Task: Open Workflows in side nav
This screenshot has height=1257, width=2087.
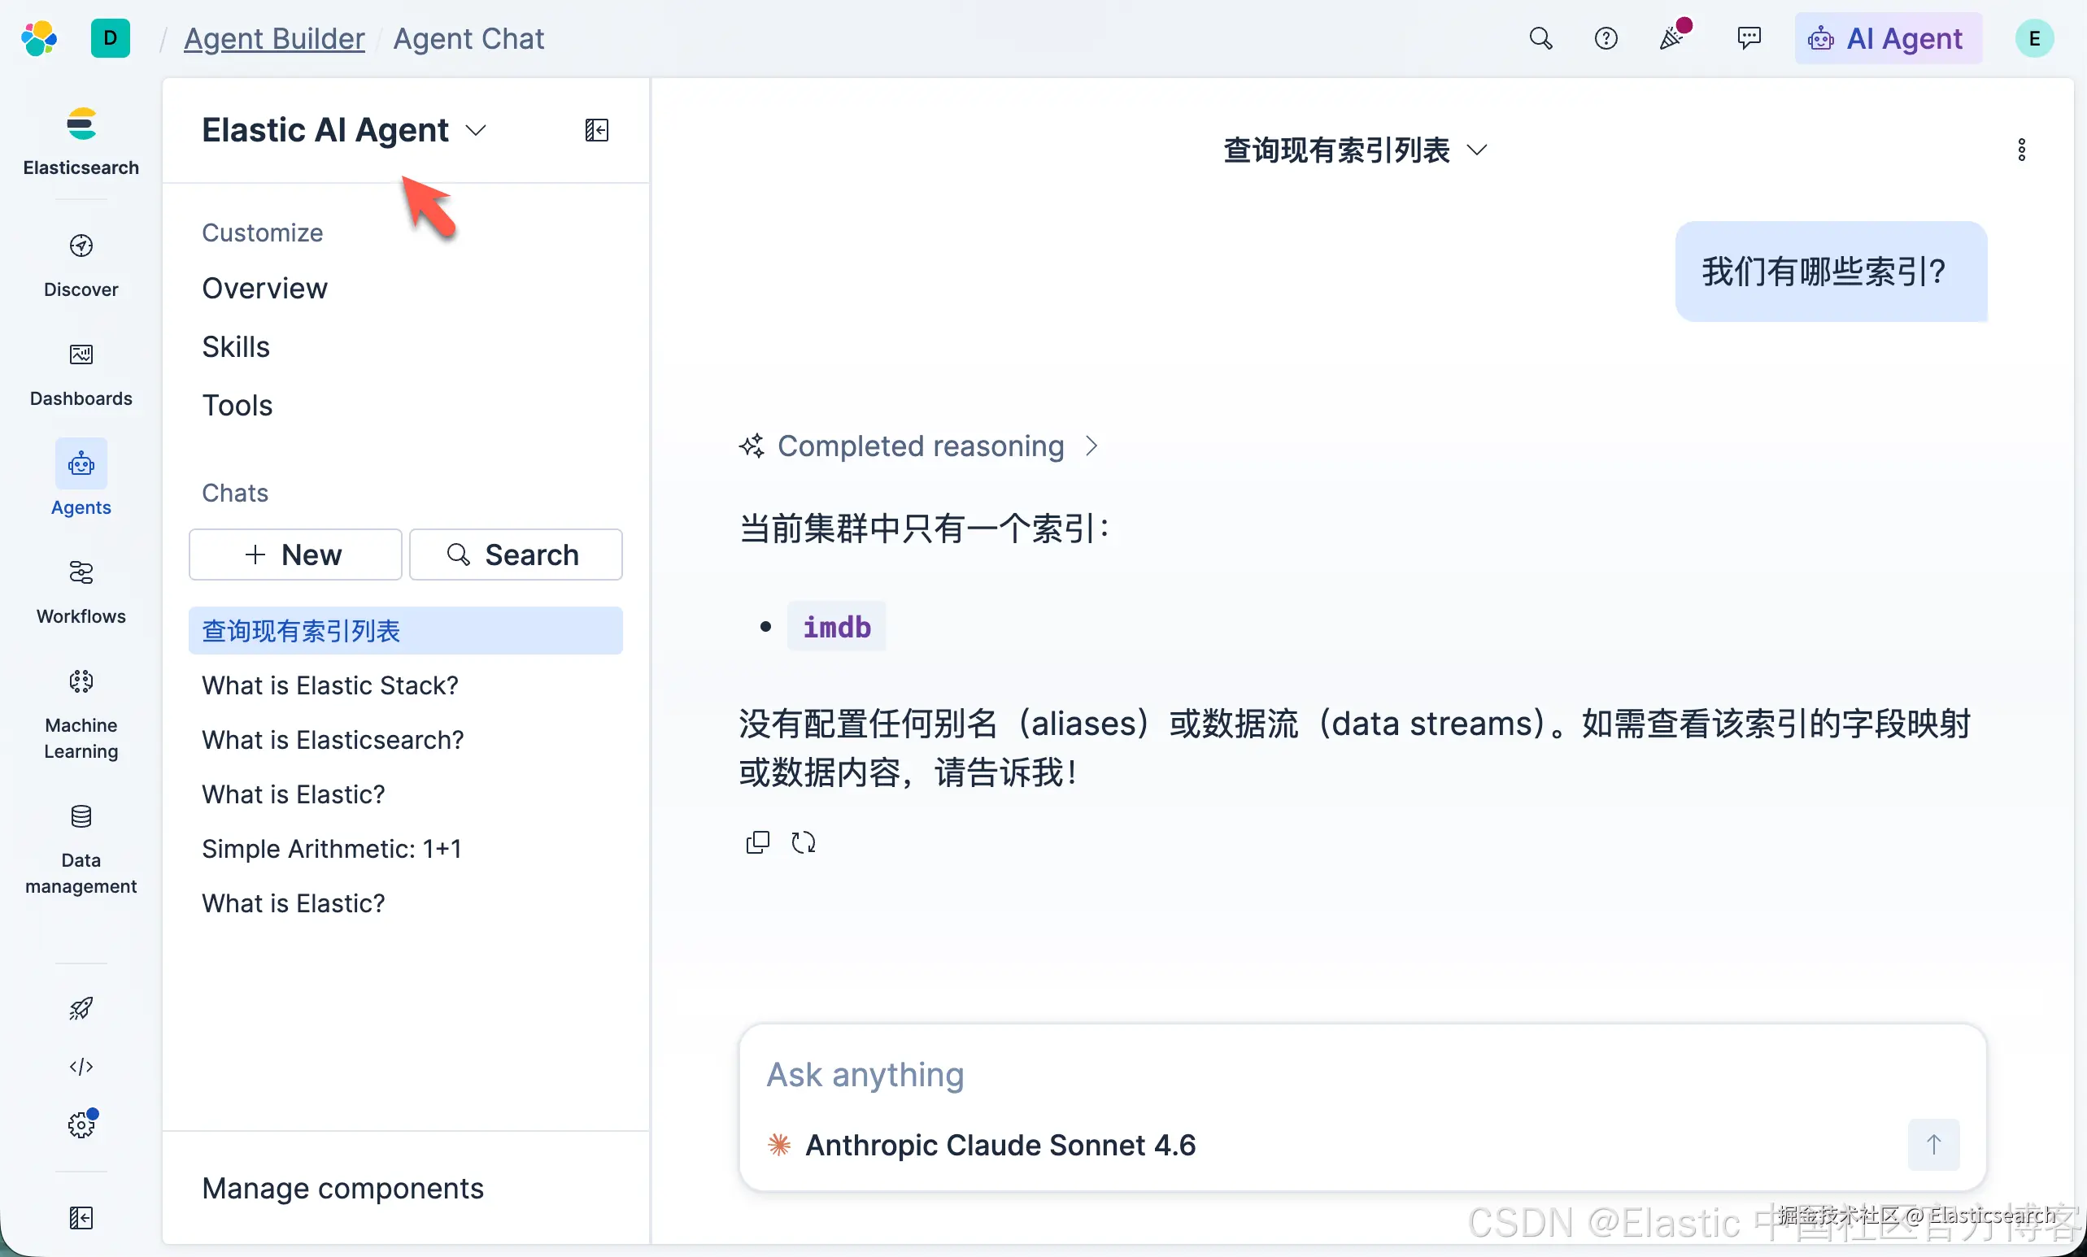Action: (x=81, y=592)
